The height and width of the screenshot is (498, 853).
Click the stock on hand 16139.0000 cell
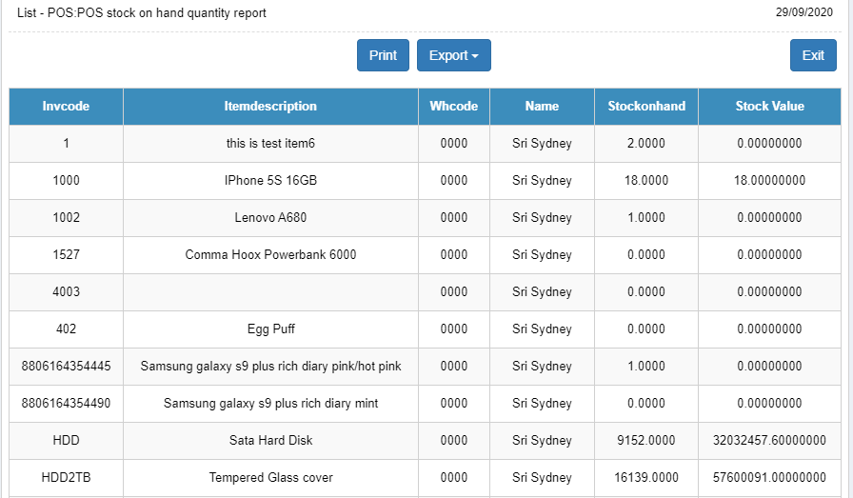[x=646, y=478]
